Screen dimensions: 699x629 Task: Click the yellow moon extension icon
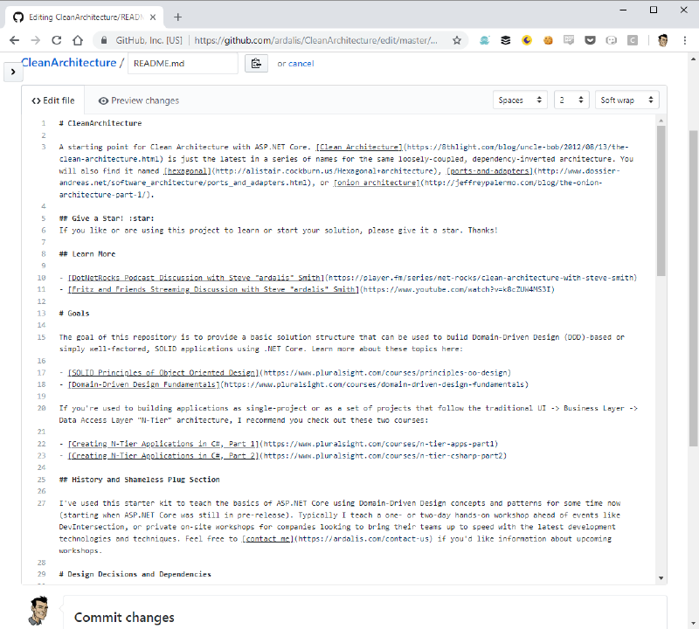point(527,40)
